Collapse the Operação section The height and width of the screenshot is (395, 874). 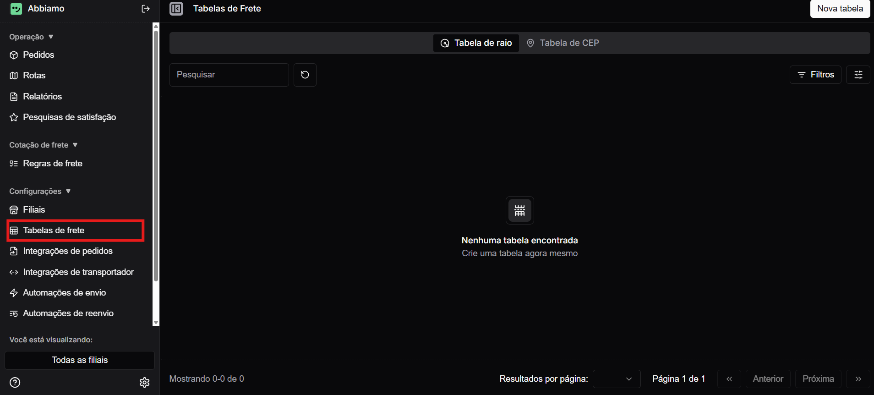[32, 37]
